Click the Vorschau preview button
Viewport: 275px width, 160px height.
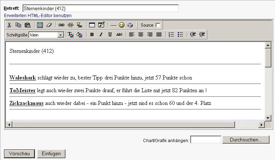[19, 154]
